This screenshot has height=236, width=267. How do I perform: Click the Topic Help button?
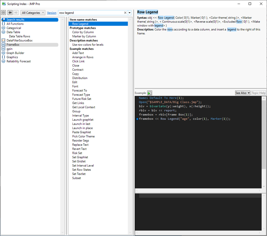(x=258, y=93)
